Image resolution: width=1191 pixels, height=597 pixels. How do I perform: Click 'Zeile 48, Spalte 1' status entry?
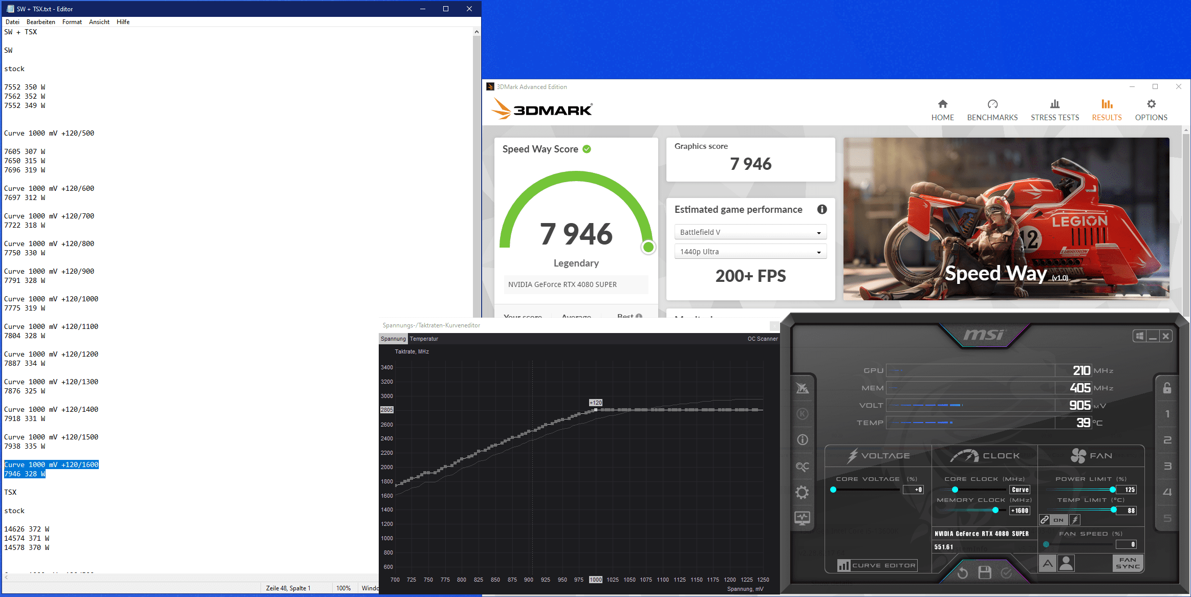[x=288, y=588]
